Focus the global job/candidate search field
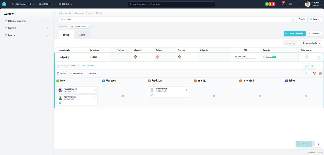The image size is (324, 155). [x=171, y=4]
